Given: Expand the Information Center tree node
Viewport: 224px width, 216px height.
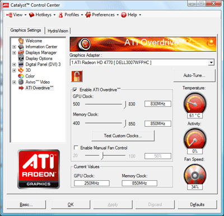Looking at the screenshot, I should (14, 47).
